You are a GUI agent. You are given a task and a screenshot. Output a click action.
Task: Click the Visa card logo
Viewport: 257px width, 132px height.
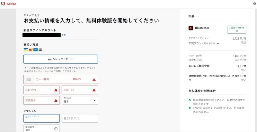point(26,50)
